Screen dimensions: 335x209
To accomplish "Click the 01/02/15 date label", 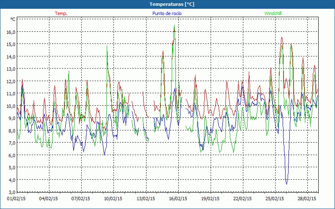I will tap(16, 199).
